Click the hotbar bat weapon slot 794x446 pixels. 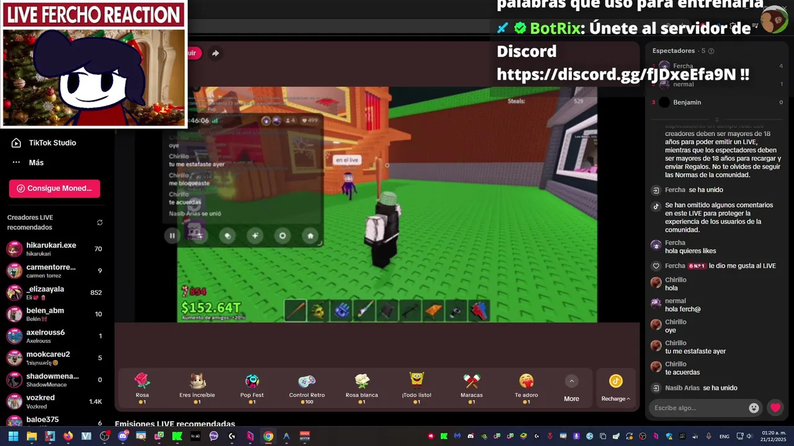[x=295, y=310]
